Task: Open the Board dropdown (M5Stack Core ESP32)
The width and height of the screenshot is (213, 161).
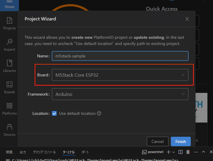Action: pyautogui.click(x=120, y=75)
